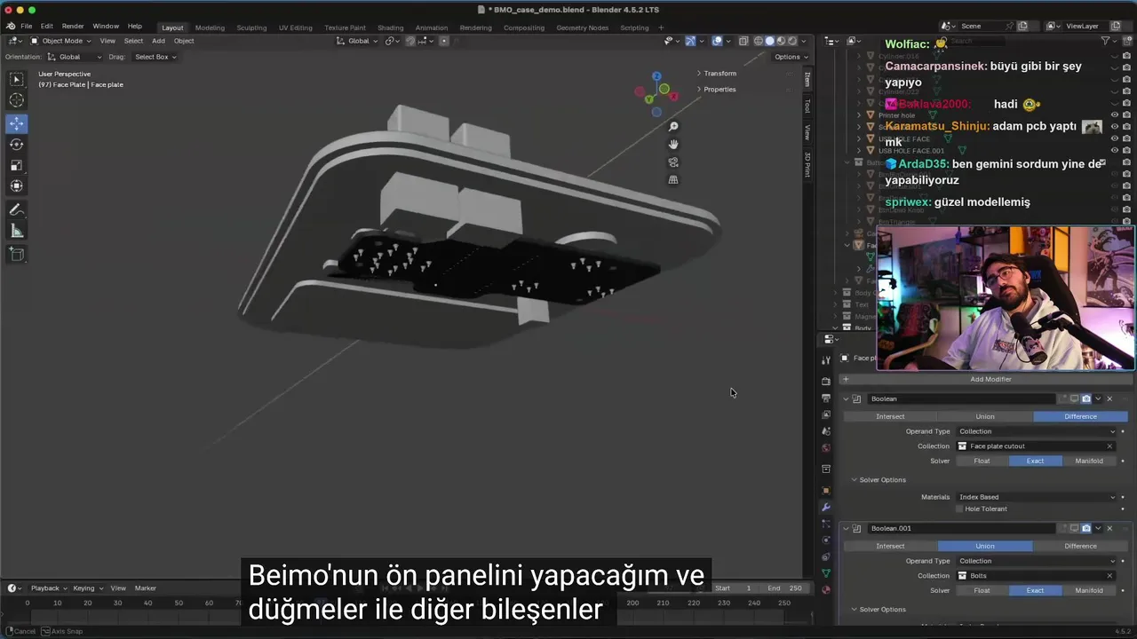This screenshot has width=1137, height=639.
Task: Set Boolean solver to Manifold
Action: tap(1089, 461)
